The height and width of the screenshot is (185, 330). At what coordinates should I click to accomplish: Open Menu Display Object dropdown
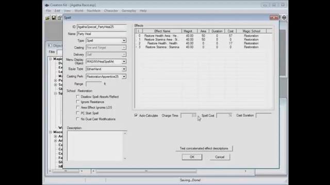(x=124, y=62)
